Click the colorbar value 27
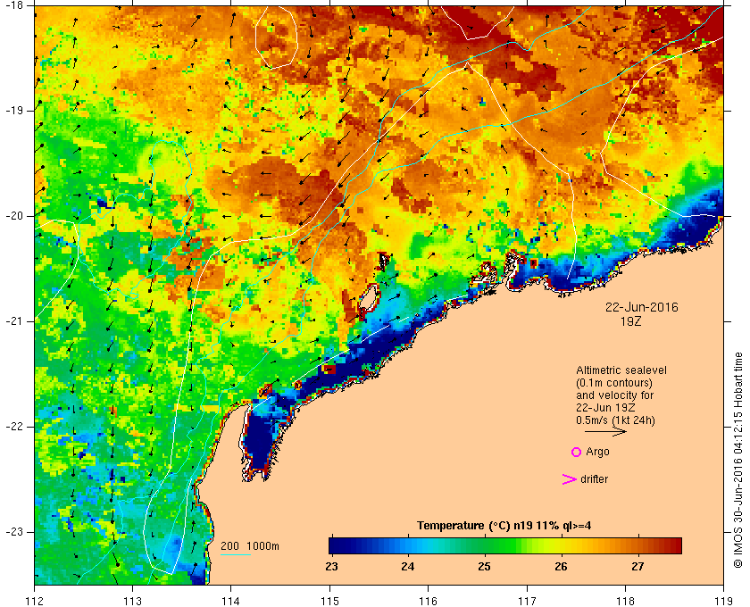The width and height of the screenshot is (750, 607). [x=637, y=567]
